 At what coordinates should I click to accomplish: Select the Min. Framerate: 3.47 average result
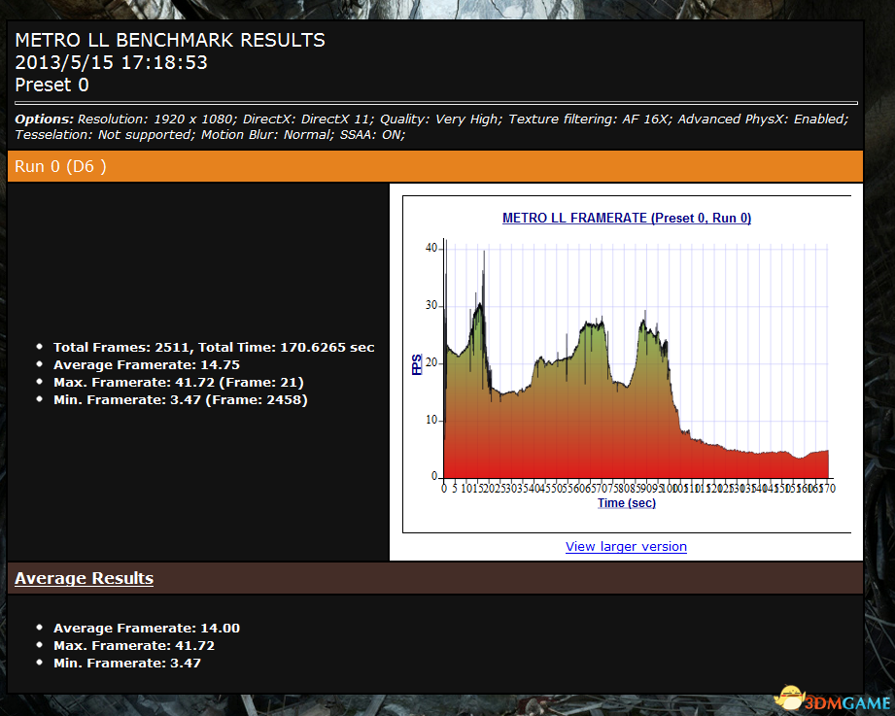(126, 663)
